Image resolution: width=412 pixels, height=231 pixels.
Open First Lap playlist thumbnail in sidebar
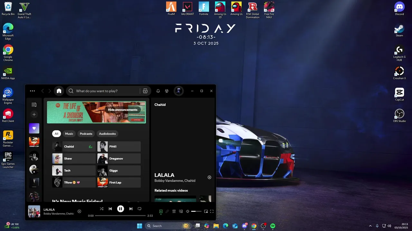34,142
